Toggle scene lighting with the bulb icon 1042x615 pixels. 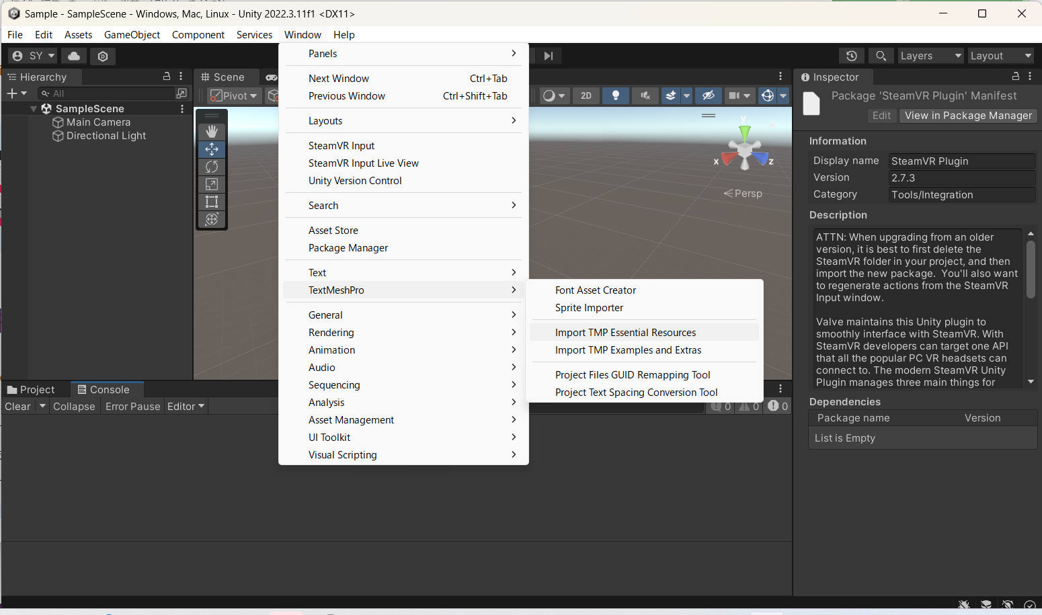pyautogui.click(x=615, y=95)
